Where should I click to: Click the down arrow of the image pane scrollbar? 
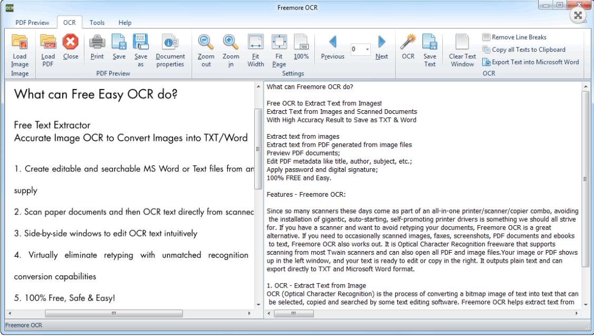click(258, 304)
